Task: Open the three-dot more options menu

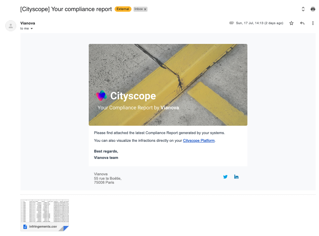Action: point(313,23)
